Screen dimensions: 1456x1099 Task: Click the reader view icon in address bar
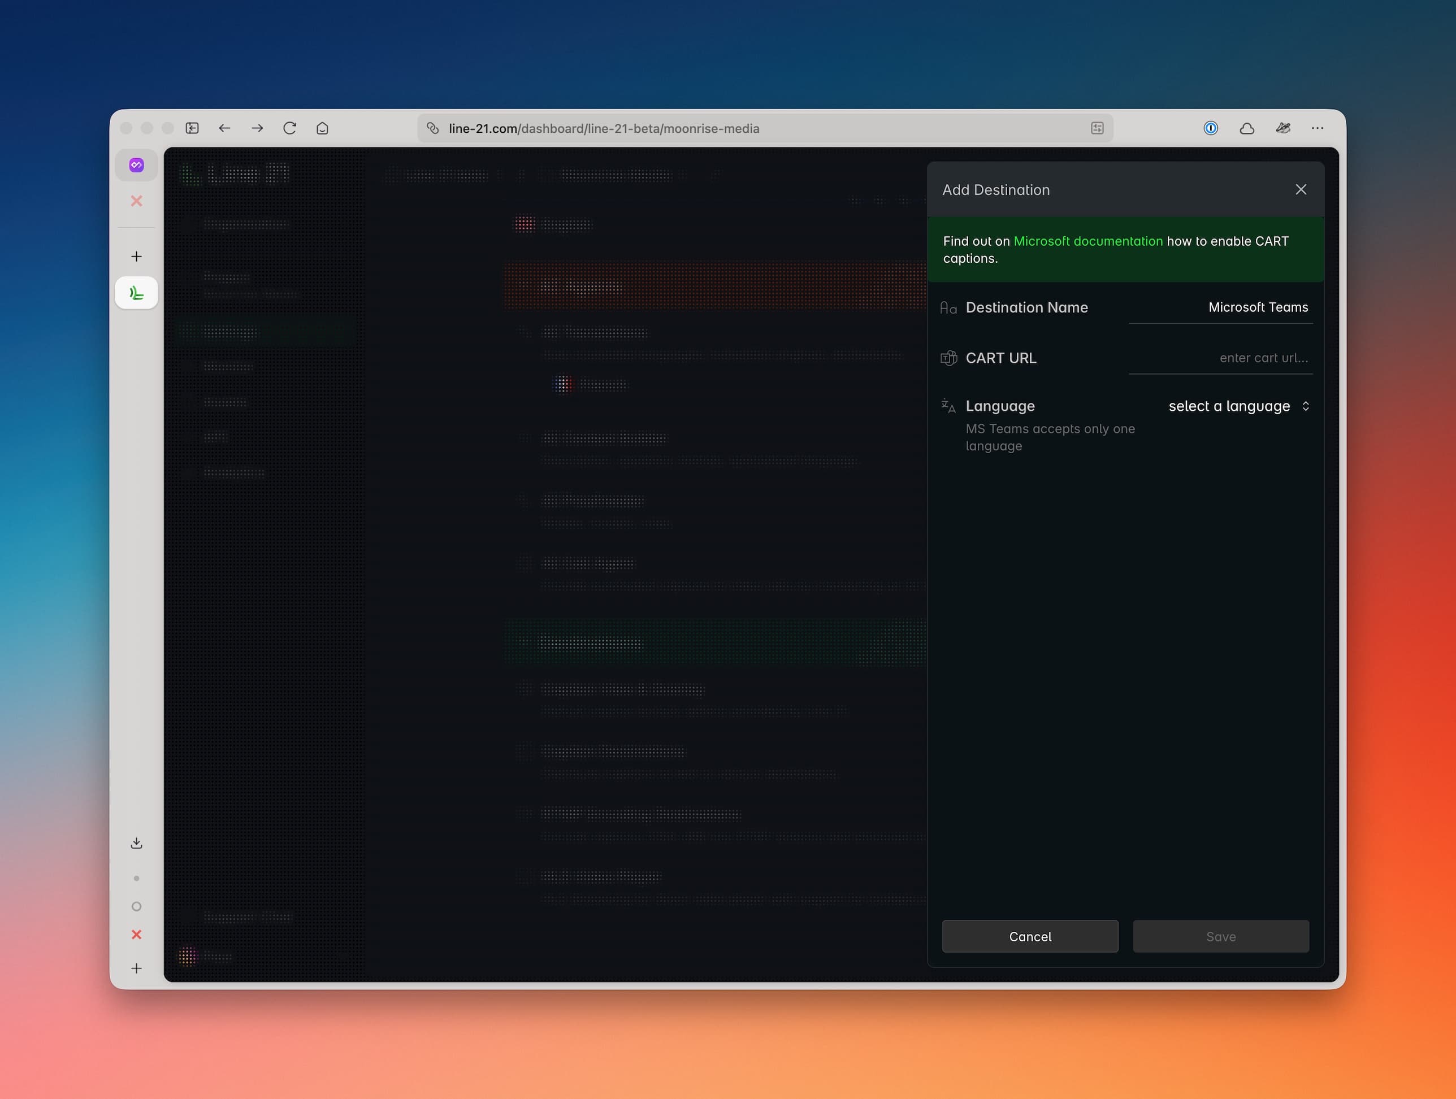pyautogui.click(x=1097, y=128)
